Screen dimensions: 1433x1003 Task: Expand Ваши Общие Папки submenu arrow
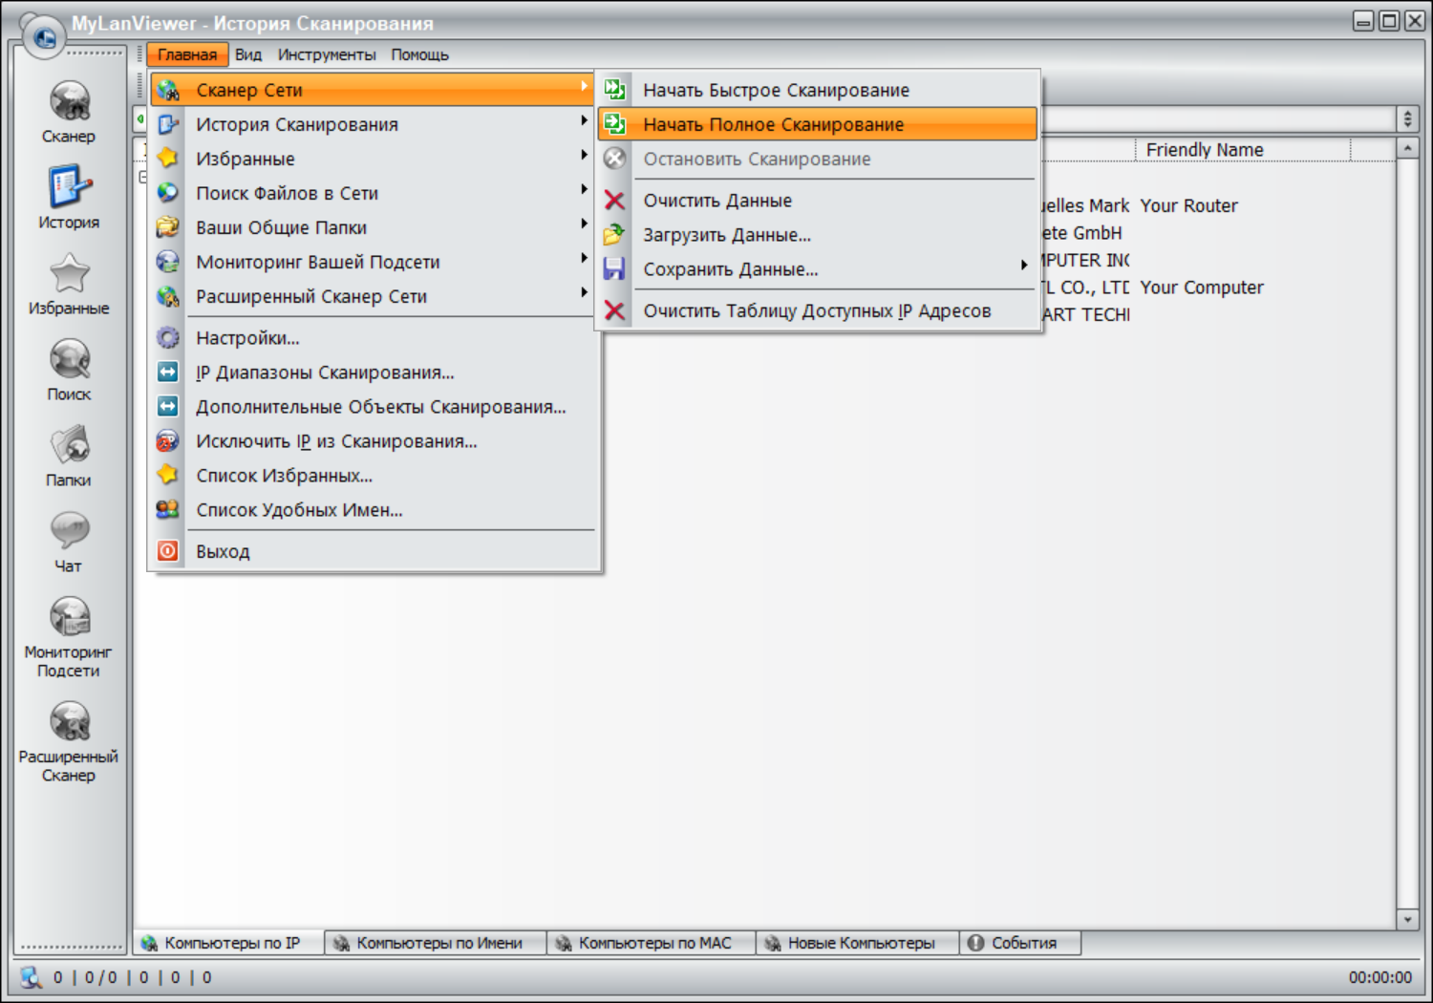point(584,224)
